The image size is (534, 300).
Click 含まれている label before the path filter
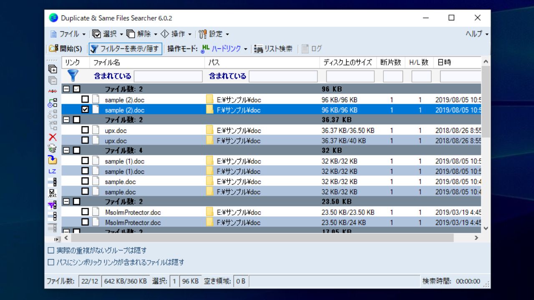tap(227, 76)
